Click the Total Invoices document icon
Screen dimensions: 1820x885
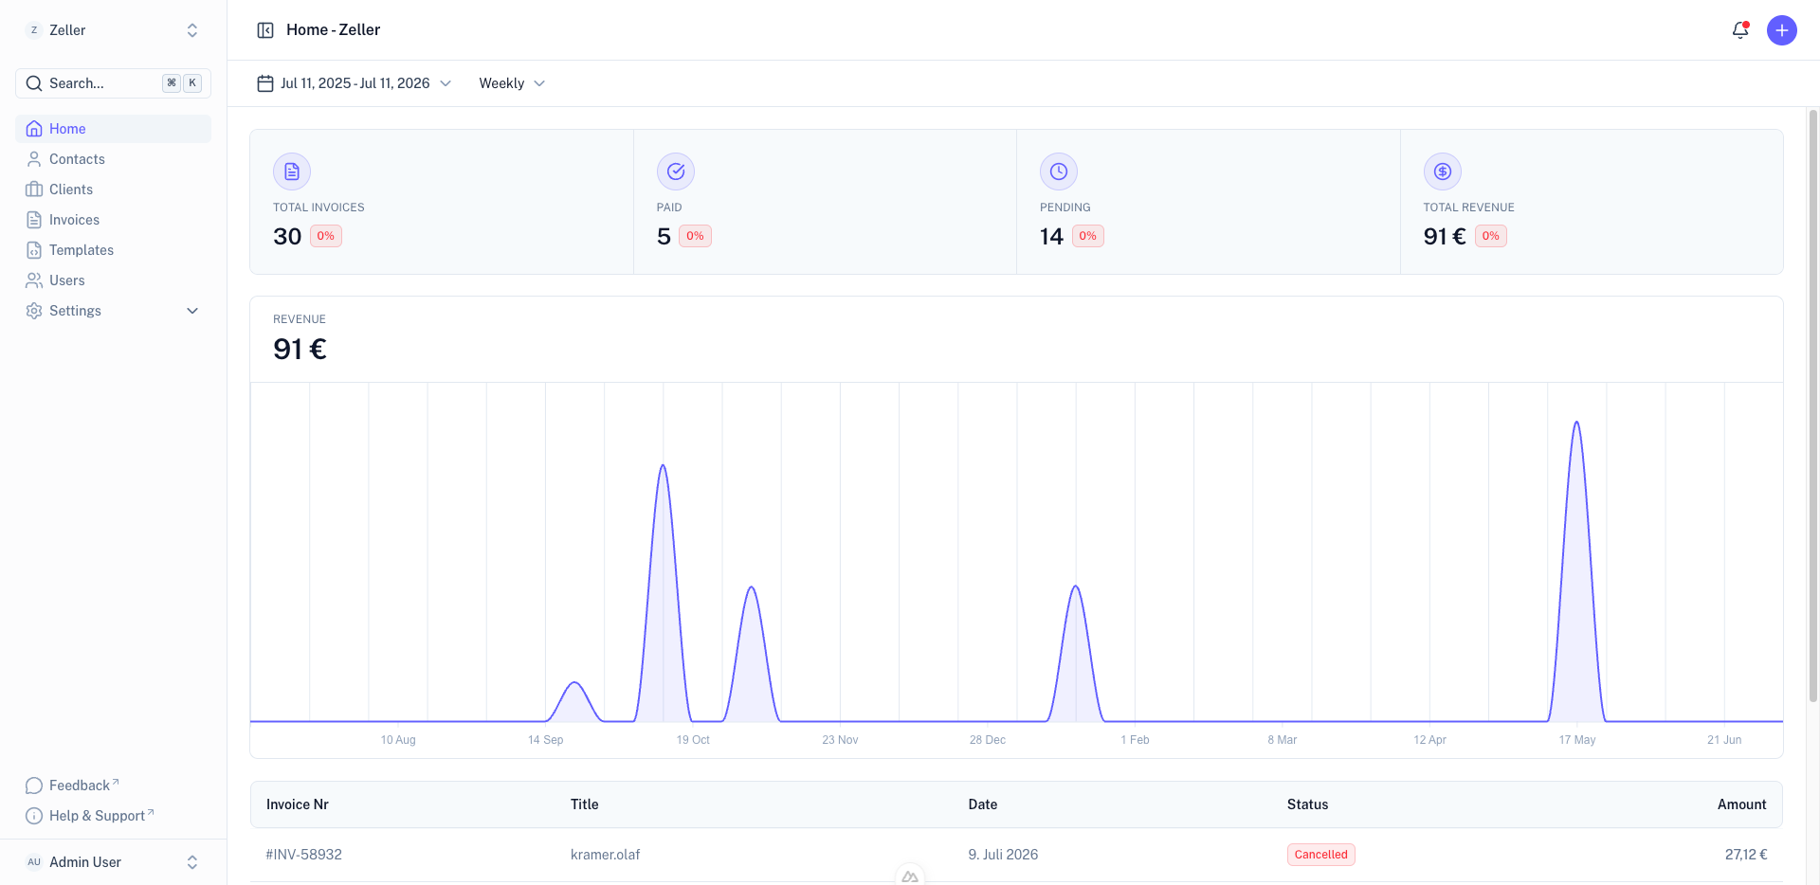292,172
